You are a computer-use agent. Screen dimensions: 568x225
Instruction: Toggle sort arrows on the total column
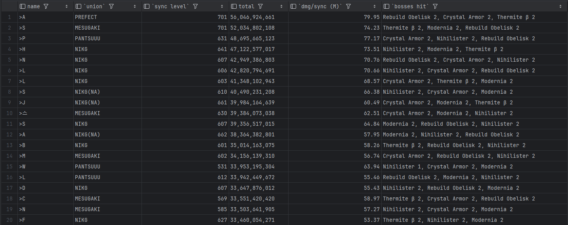[x=281, y=7]
